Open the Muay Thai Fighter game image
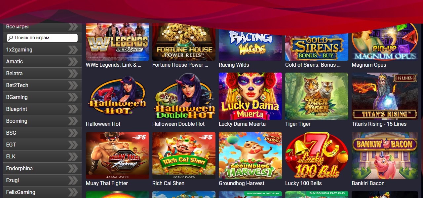The width and height of the screenshot is (423, 198). coord(117,156)
